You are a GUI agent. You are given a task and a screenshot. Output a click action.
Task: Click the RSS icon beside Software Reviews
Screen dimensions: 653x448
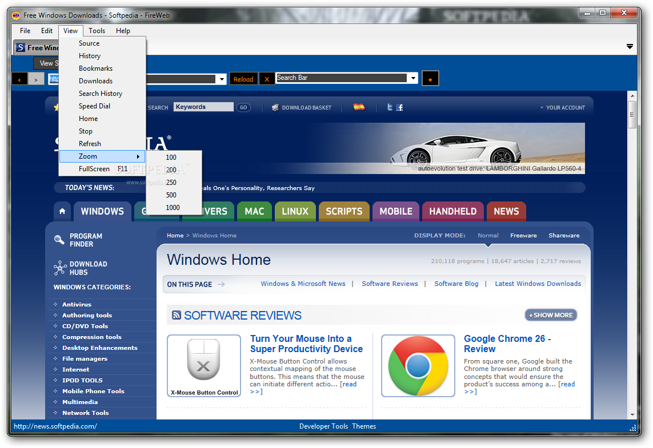pos(177,315)
